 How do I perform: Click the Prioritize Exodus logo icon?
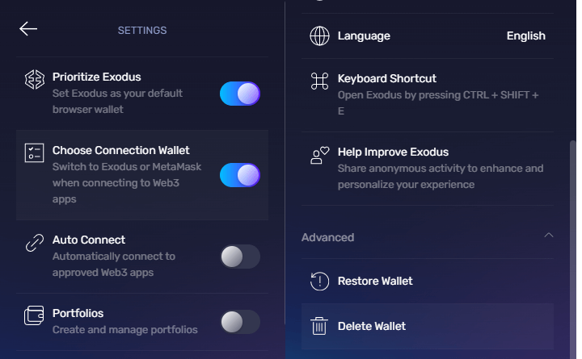coord(34,79)
